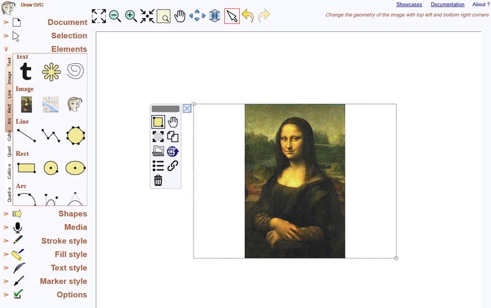The width and height of the screenshot is (491, 308).
Task: Switch to vertical Line tab
Action: tap(9, 94)
